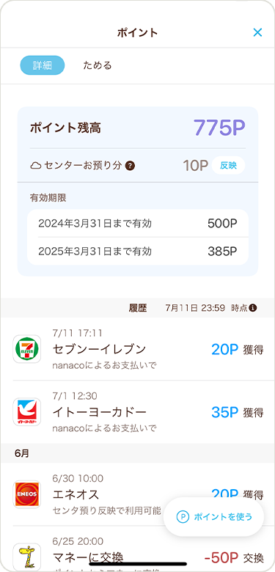
Task: Switch to the ためる tab
Action: click(98, 65)
